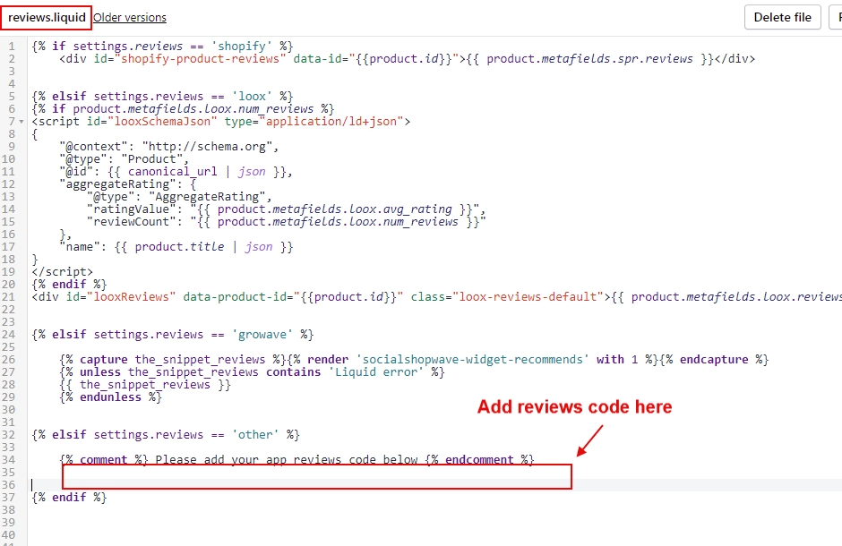The width and height of the screenshot is (842, 546).
Task: Open the Older versions link
Action: point(130,18)
